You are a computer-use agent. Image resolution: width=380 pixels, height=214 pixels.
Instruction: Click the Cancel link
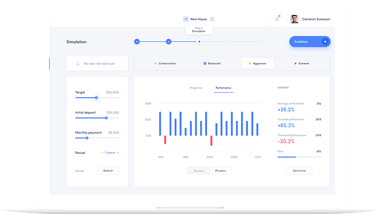(x=79, y=171)
